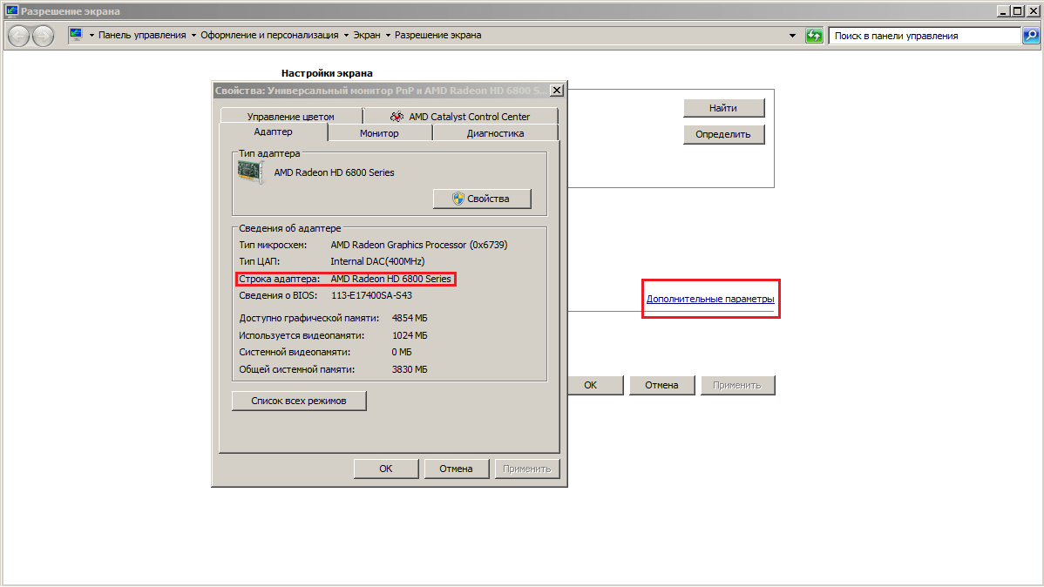This screenshot has height=587, width=1044.
Task: Switch to the Монитор tab
Action: point(379,133)
